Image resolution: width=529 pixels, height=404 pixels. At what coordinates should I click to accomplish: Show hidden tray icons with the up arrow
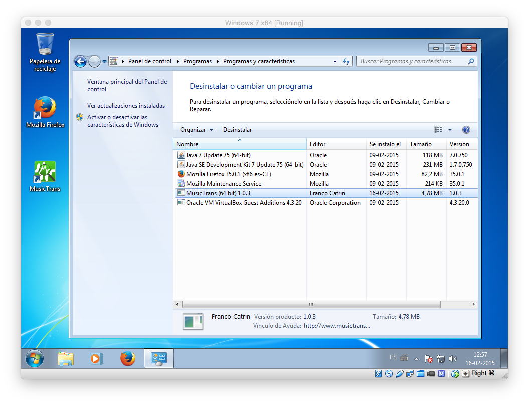[416, 359]
